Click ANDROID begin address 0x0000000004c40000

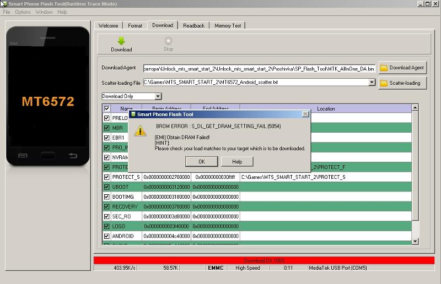[x=166, y=236]
